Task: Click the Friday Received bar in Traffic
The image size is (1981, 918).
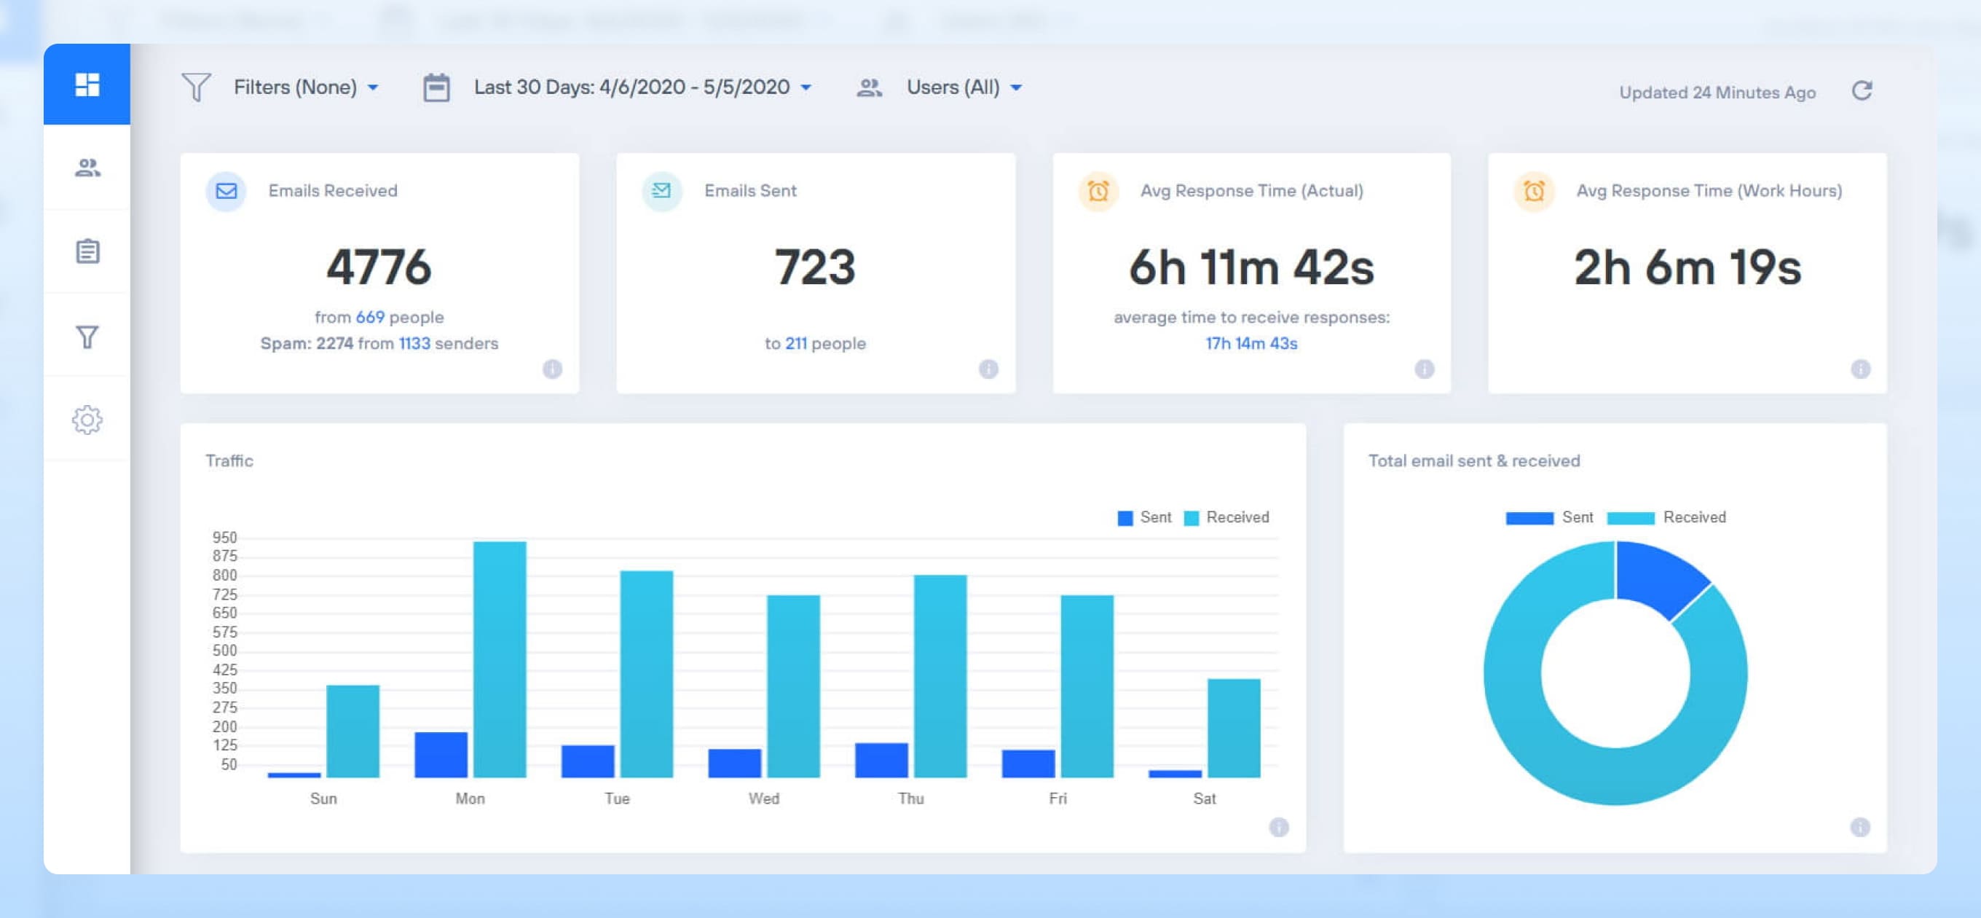Action: point(1087,686)
